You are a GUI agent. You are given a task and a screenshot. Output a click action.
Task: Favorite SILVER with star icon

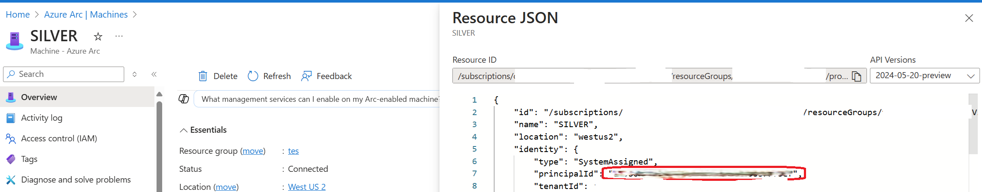point(98,37)
